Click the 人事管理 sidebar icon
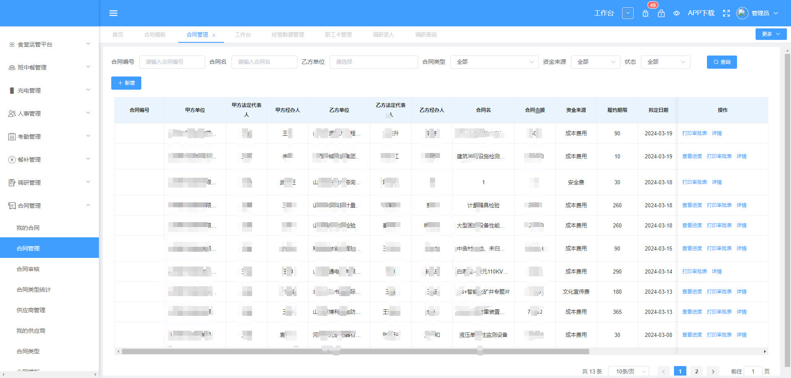 [x=12, y=114]
